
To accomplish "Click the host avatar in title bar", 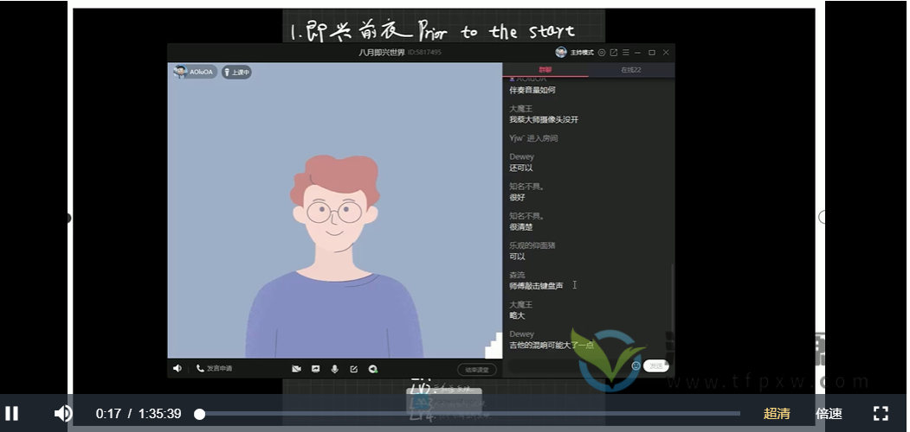I will (x=560, y=52).
